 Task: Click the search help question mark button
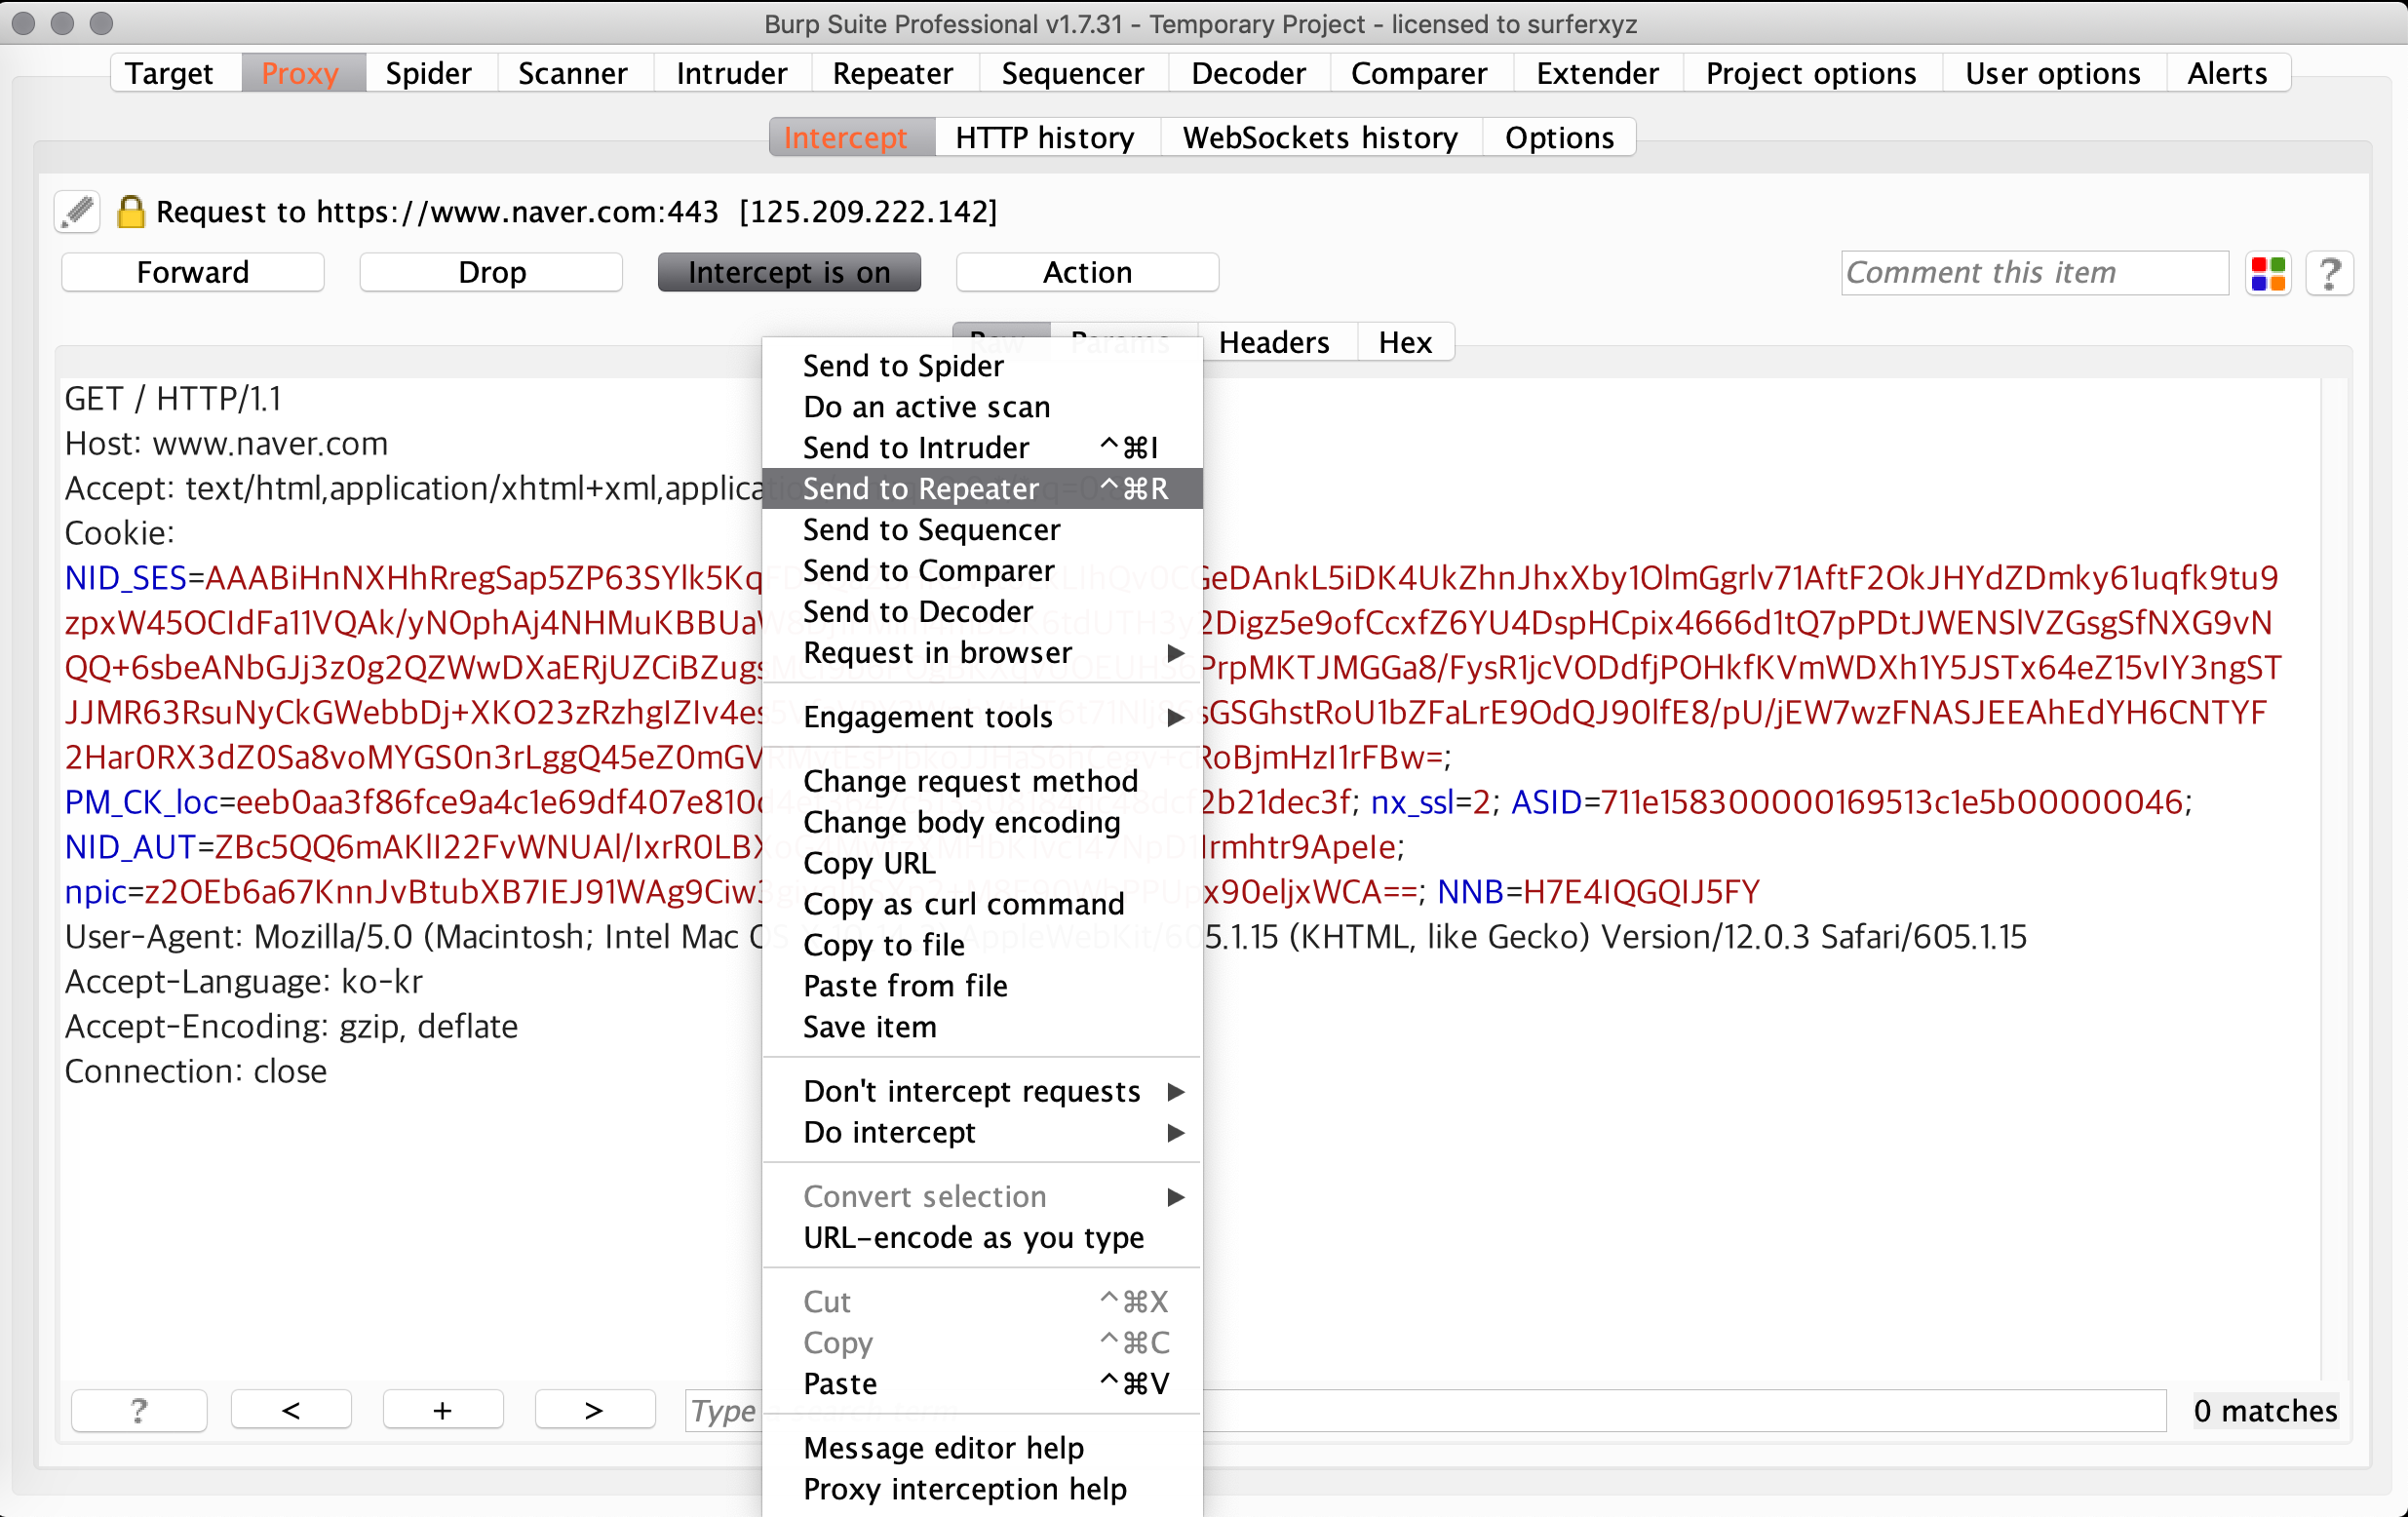pos(139,1409)
